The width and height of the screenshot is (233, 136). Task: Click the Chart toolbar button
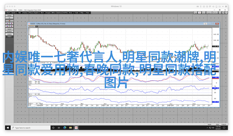(x=8, y=13)
